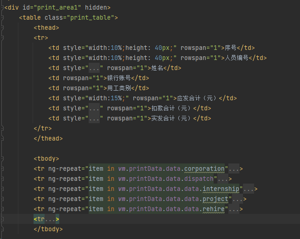
Task: Expand folded ellipsis after dispatch ng-repeat
Action: pos(223,179)
